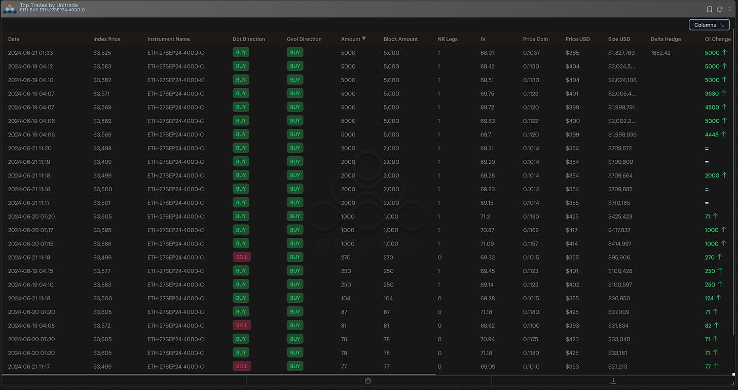Open the three-dot options menu
This screenshot has height=390, width=738.
[730, 9]
